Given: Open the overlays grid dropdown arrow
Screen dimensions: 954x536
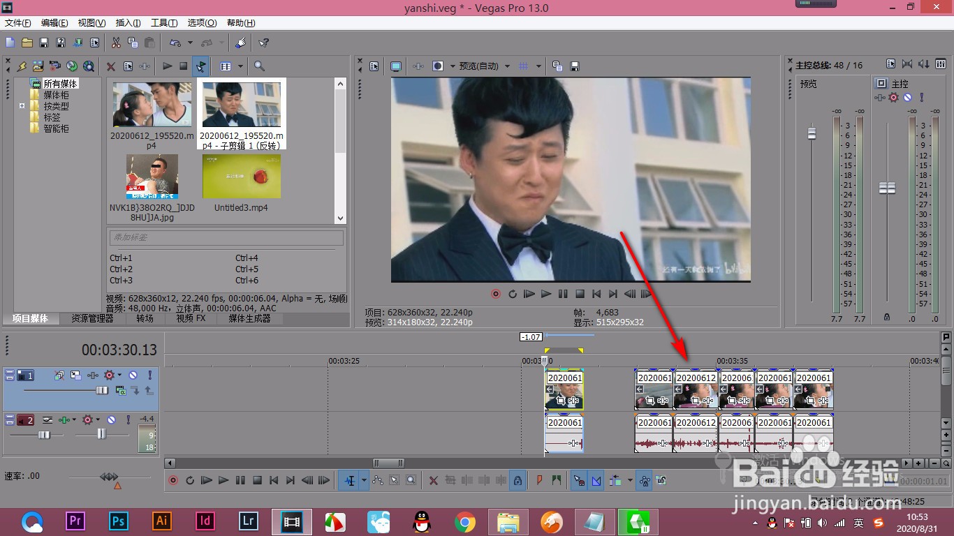Looking at the screenshot, I should (x=538, y=66).
